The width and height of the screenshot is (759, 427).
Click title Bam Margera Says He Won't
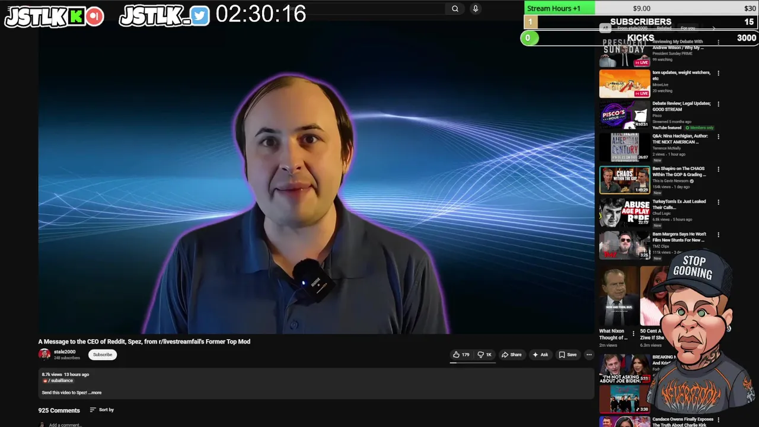click(x=680, y=237)
